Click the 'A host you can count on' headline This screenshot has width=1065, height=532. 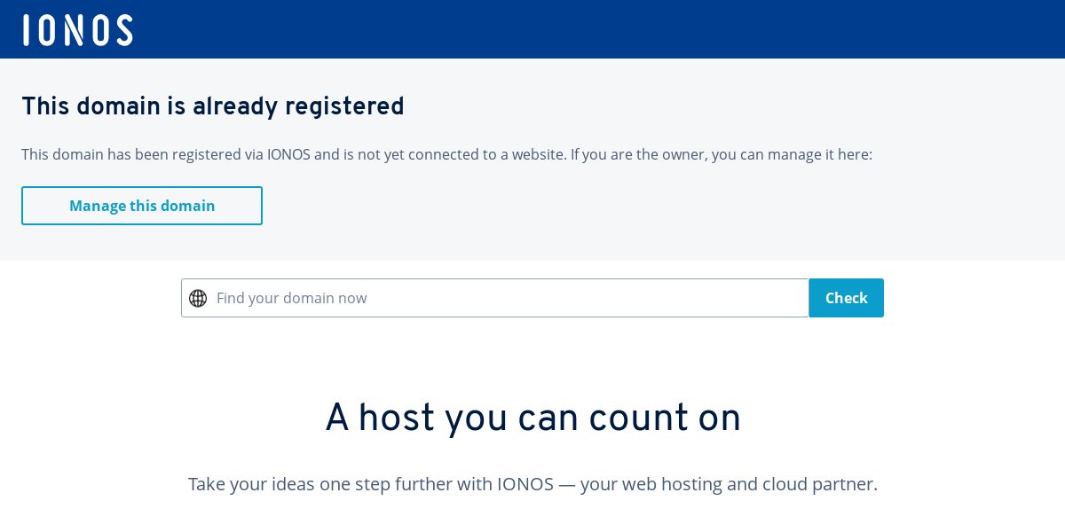(532, 418)
